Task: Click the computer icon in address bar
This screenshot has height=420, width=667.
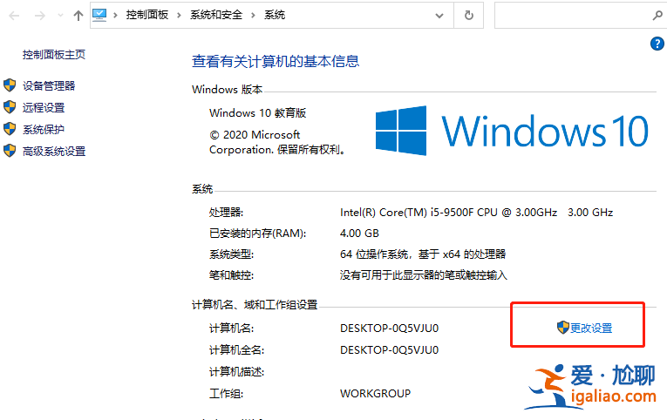Action: pyautogui.click(x=99, y=15)
